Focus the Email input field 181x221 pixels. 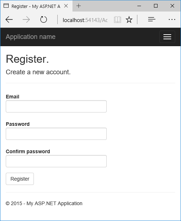56,106
